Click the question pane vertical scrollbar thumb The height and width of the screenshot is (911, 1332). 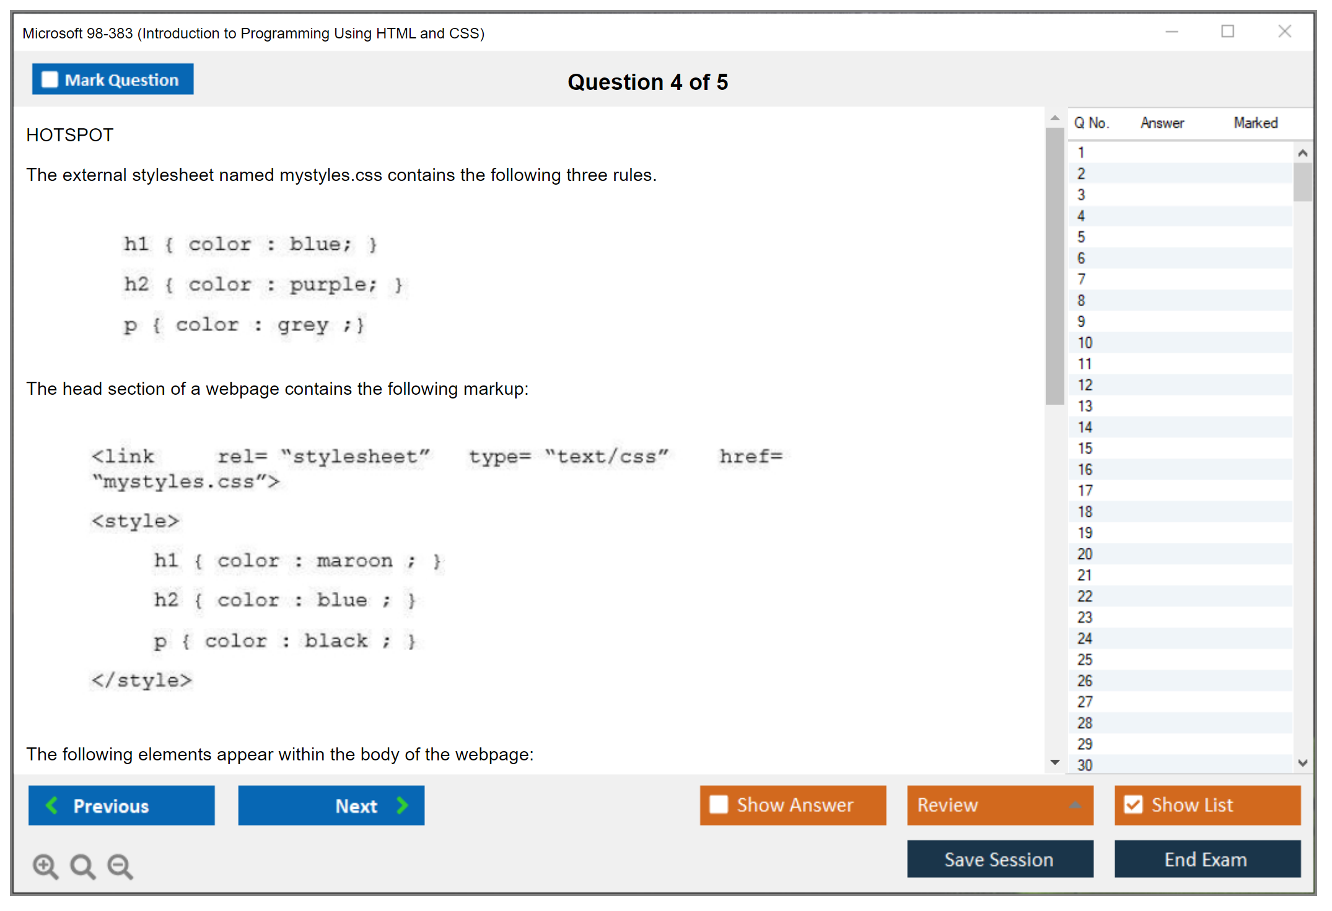click(x=1054, y=266)
